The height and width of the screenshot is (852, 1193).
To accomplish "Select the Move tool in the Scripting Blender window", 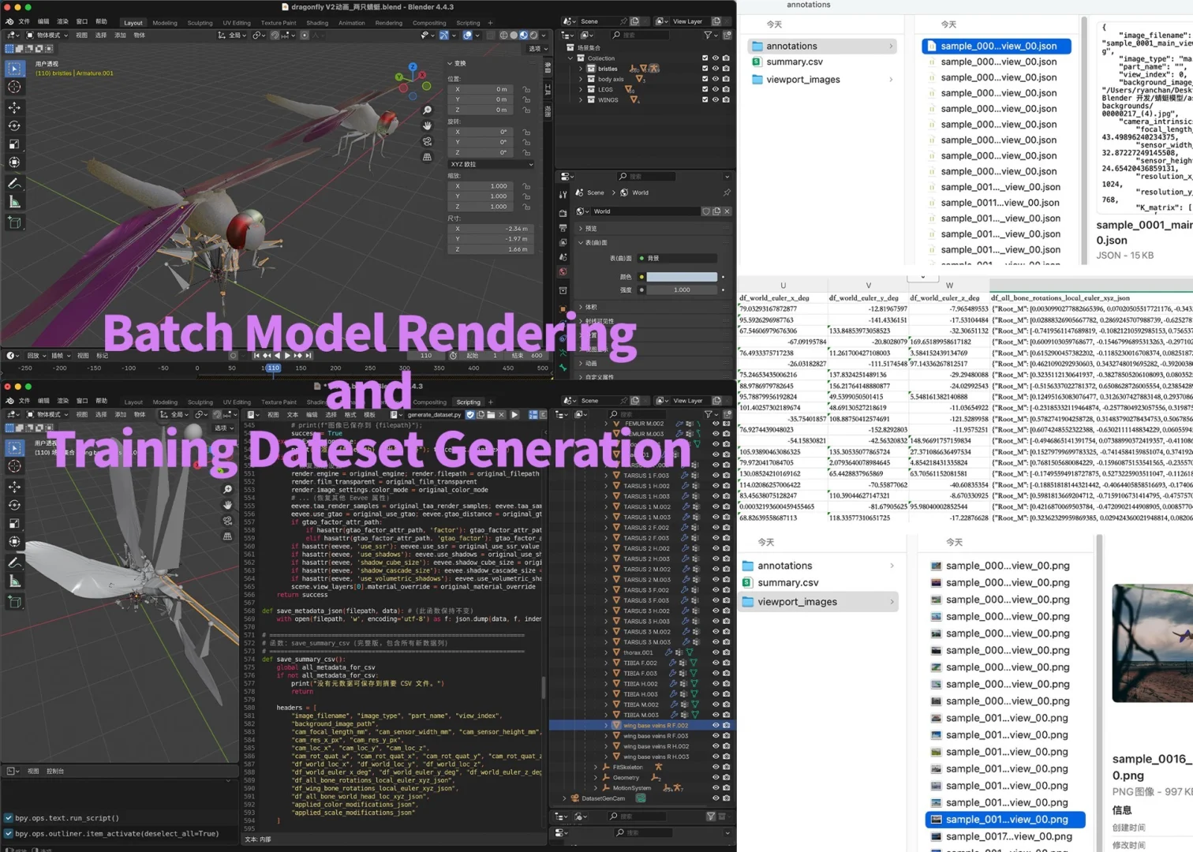I will [x=14, y=487].
